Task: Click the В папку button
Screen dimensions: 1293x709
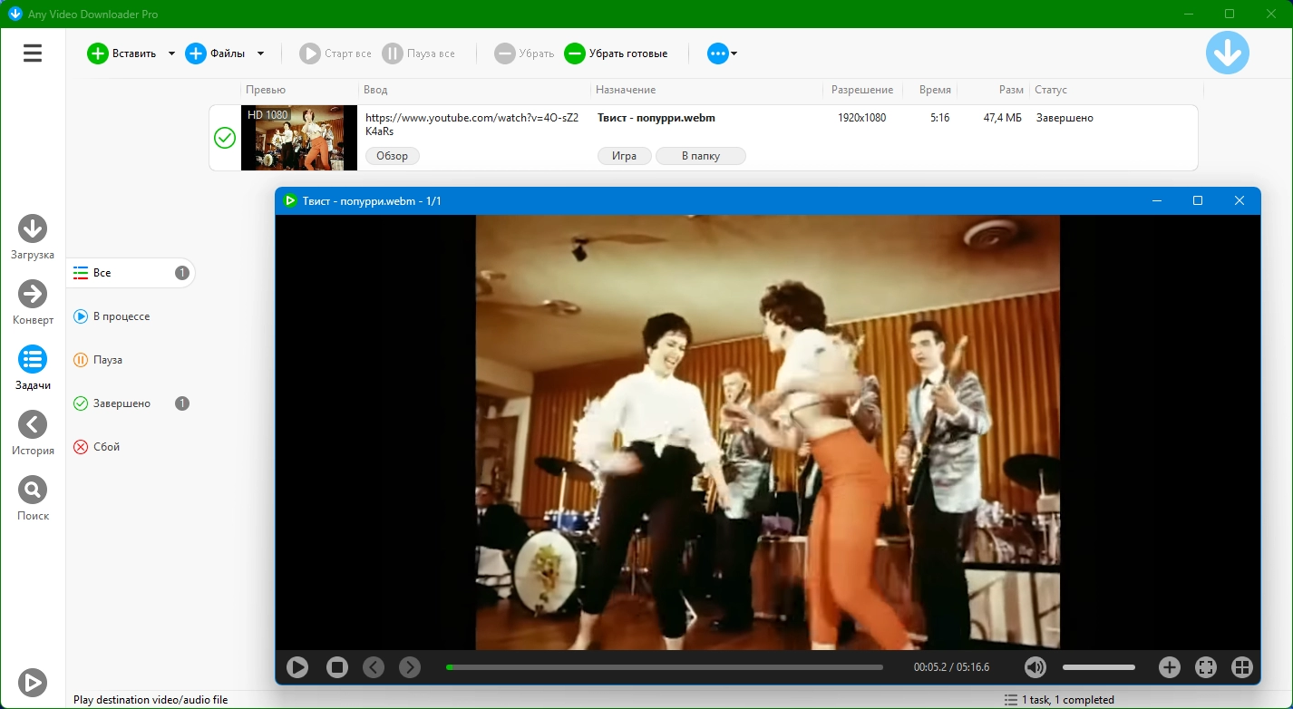Action: click(701, 156)
